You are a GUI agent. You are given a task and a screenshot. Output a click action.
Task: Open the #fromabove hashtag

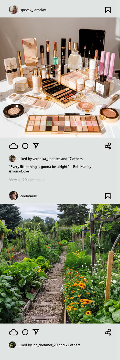click(x=19, y=171)
